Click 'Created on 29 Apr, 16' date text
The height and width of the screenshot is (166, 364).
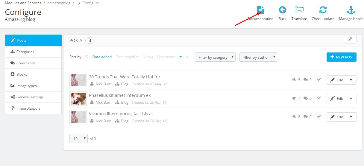pos(149,103)
